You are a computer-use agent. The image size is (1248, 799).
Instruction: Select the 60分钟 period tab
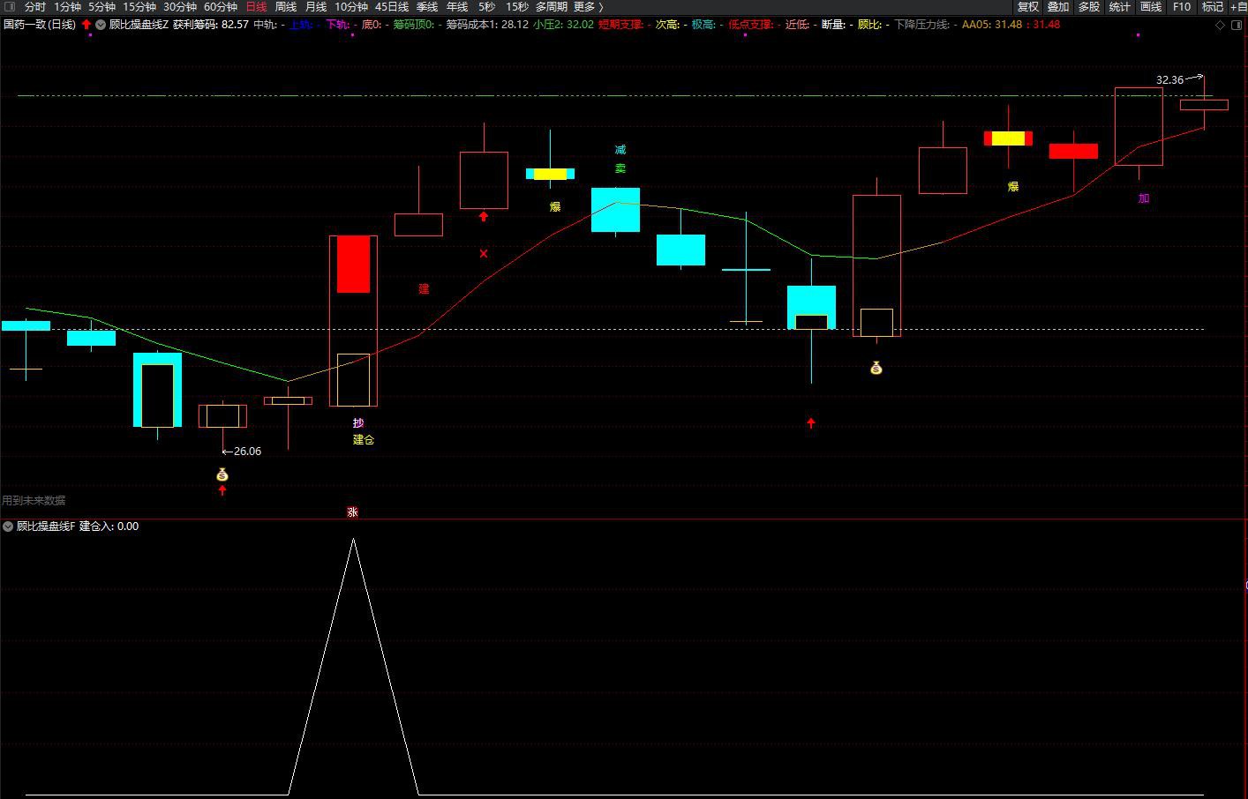tap(221, 7)
